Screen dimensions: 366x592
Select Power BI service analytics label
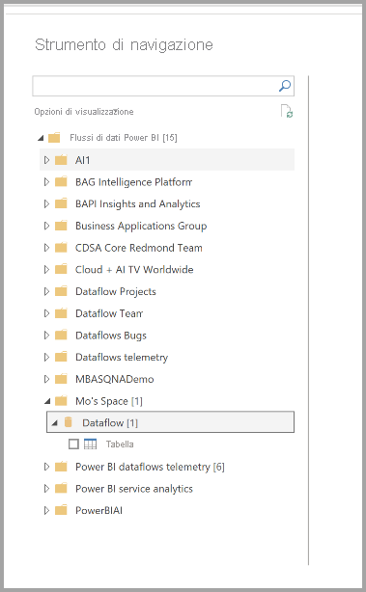coord(134,489)
